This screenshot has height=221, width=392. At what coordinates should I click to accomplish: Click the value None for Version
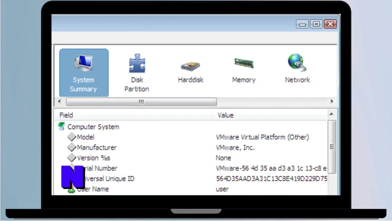click(223, 158)
